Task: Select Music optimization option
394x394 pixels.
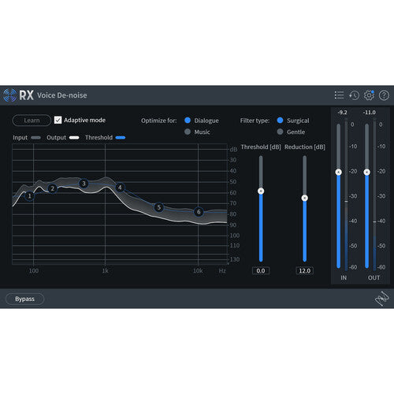Action: pos(188,132)
